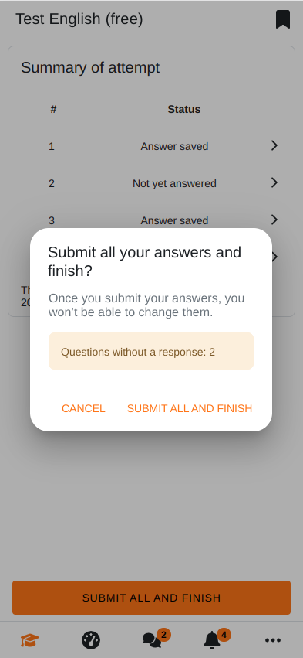Confirm Submit all and finish in dialog

(190, 408)
